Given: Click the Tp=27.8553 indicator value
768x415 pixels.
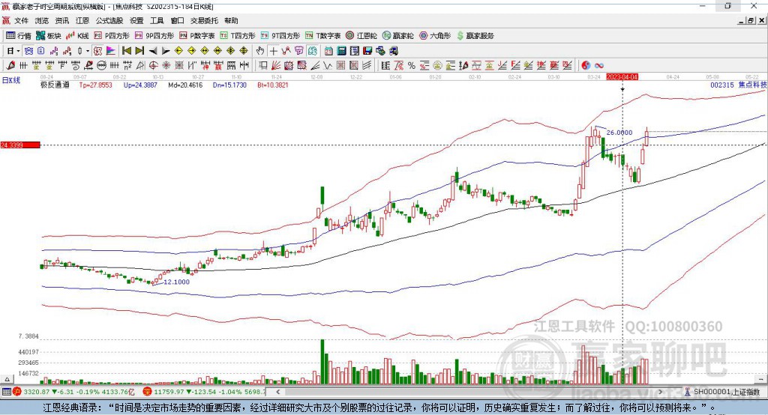Looking at the screenshot, I should 95,85.
